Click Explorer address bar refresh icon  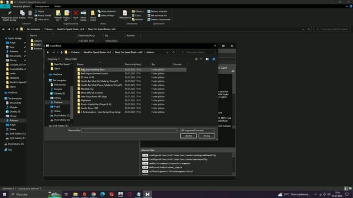click(308, 29)
